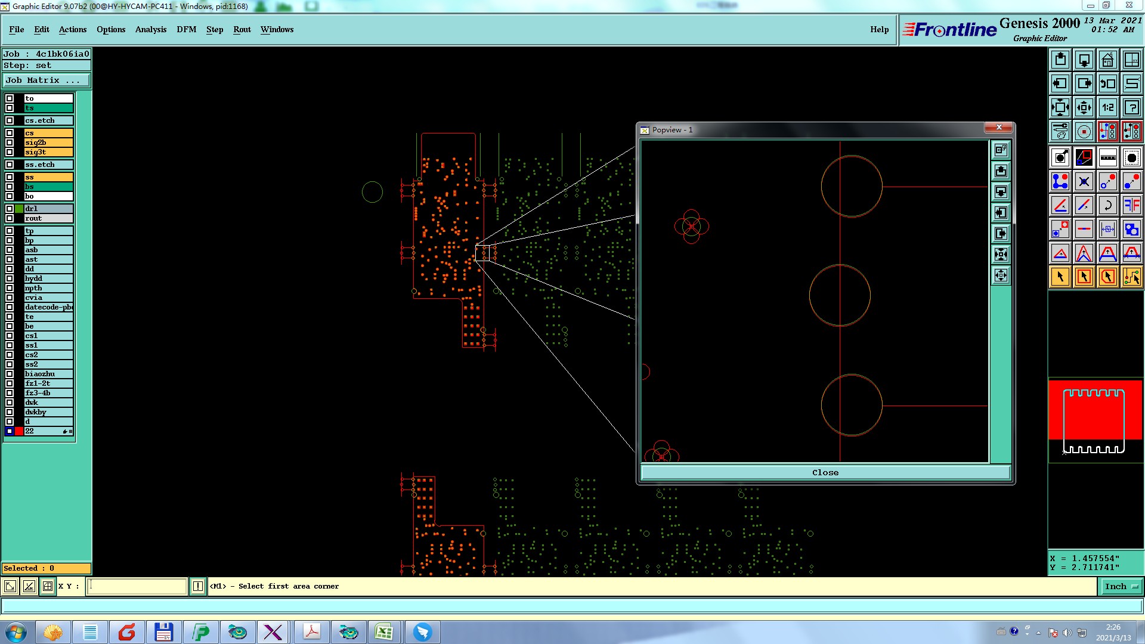Click the Home view icon
1145x644 pixels.
pos(1107,60)
